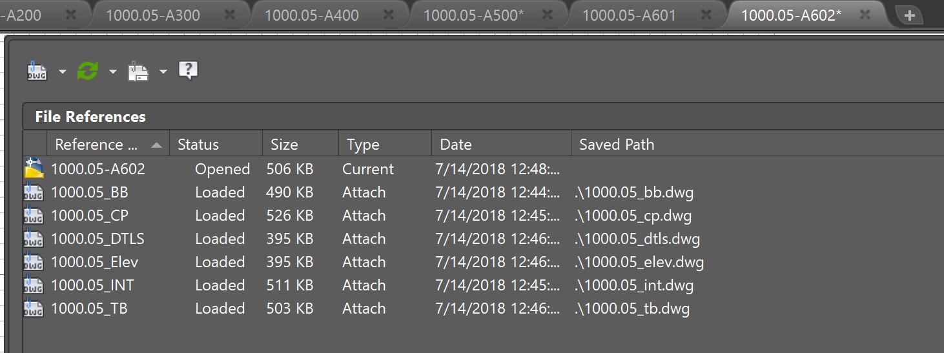
Task: Expand the Refresh dropdown arrow
Action: pyautogui.click(x=113, y=72)
